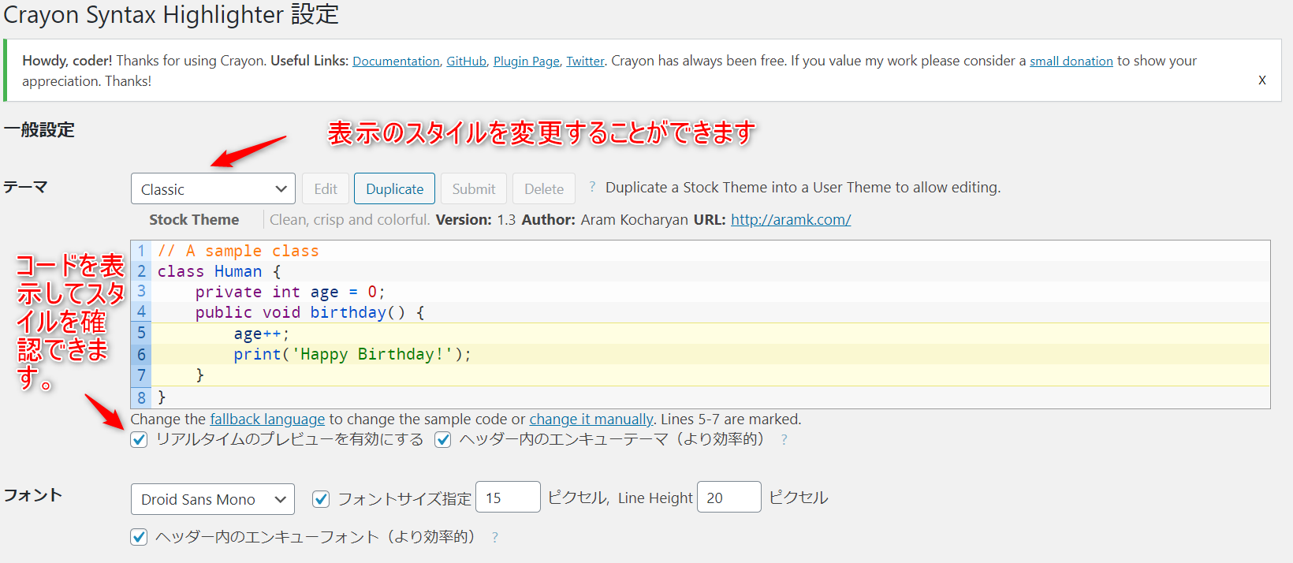Click the 'class Human {' code line
The image size is (1293, 563).
(219, 271)
